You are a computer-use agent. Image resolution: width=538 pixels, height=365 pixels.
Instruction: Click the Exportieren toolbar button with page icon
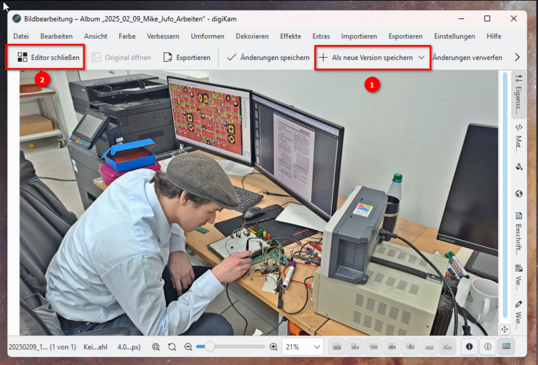[x=187, y=57]
